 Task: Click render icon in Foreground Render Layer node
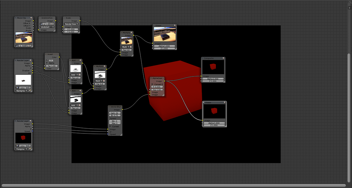tap(31, 149)
